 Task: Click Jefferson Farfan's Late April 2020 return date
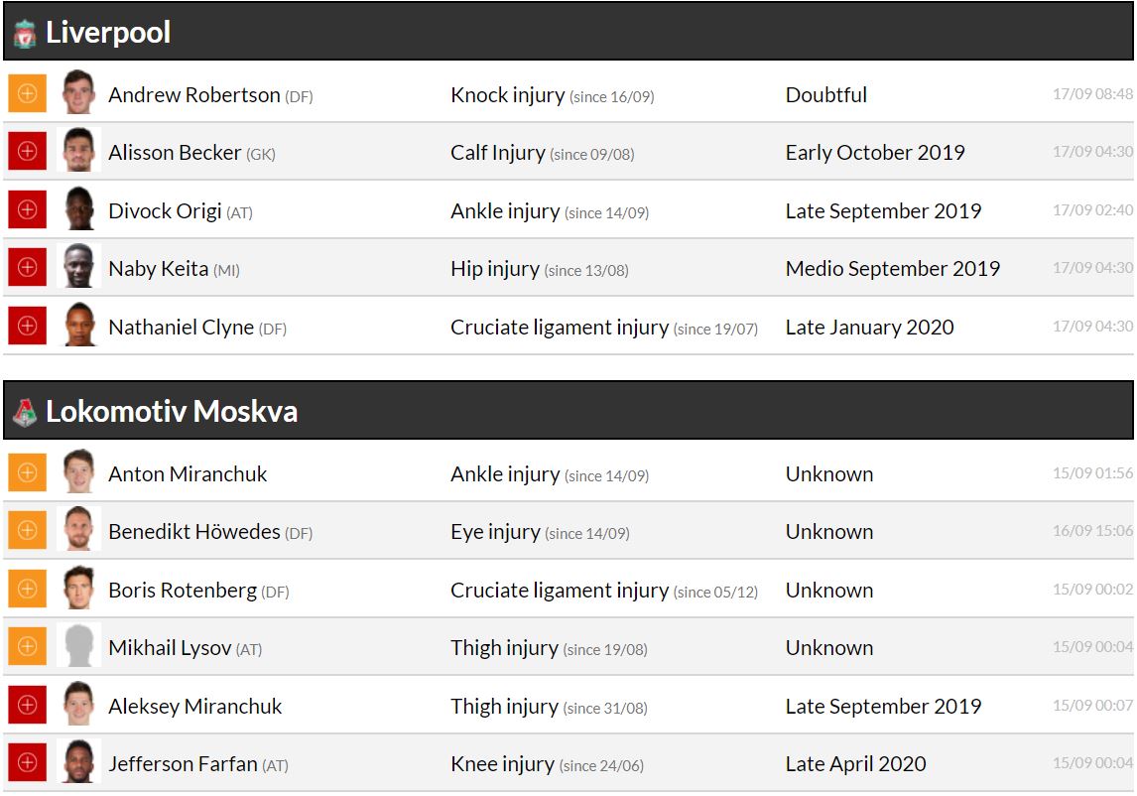coord(855,764)
